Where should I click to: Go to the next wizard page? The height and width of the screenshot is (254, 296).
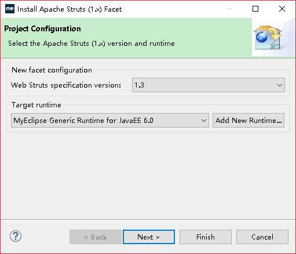point(149,237)
